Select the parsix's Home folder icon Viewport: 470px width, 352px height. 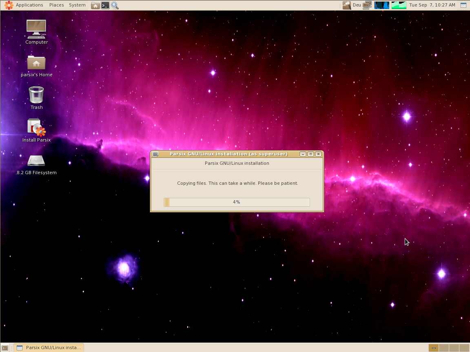click(x=36, y=63)
